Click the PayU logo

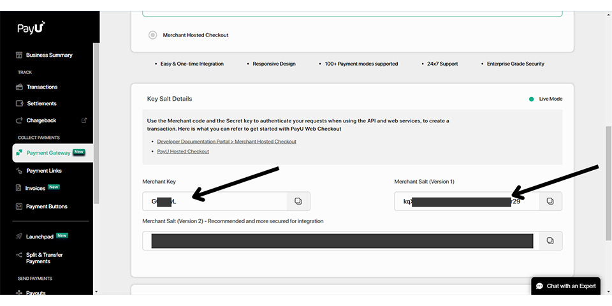click(31, 28)
